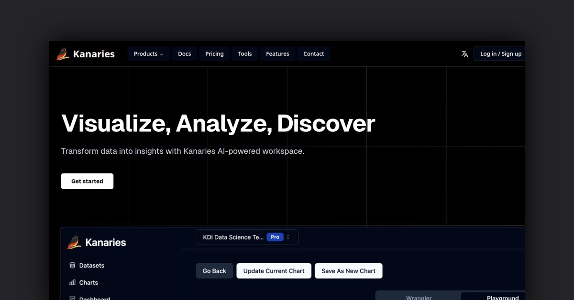Switch to the Wrangler tab
The image size is (574, 300).
point(419,297)
